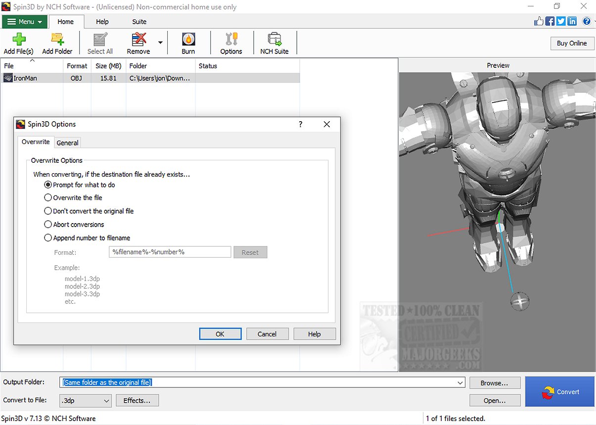The image size is (596, 425).
Task: Click the Browse... button
Action: pos(495,383)
